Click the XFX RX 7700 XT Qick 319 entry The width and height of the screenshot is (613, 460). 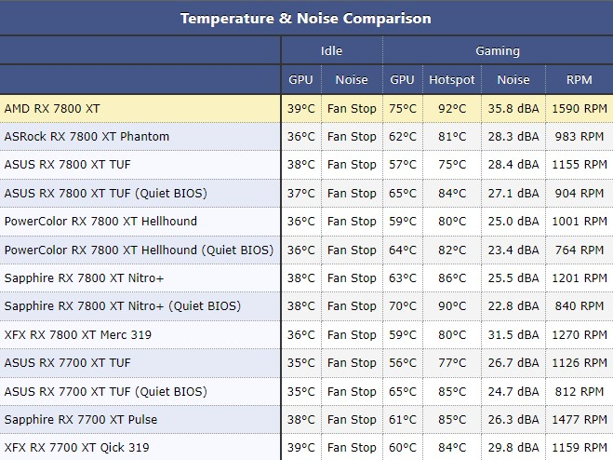76,447
